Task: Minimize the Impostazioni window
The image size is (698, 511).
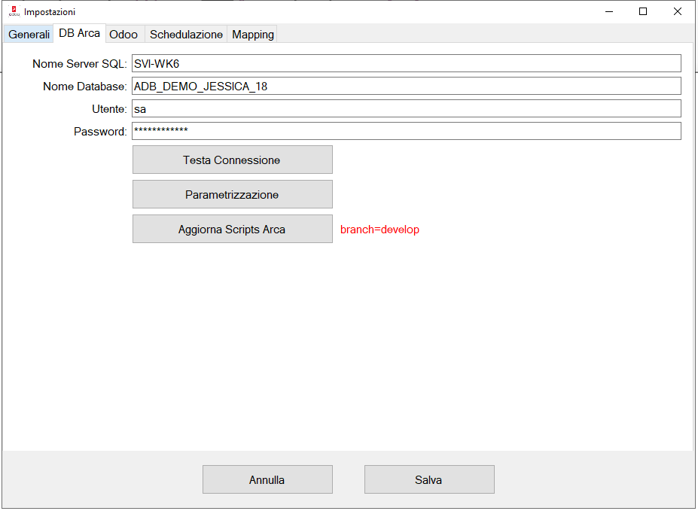Action: pos(608,12)
